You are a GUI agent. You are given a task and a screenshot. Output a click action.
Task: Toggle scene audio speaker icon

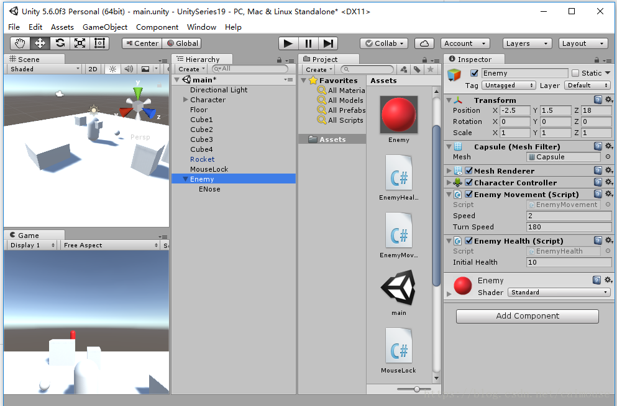pyautogui.click(x=128, y=69)
